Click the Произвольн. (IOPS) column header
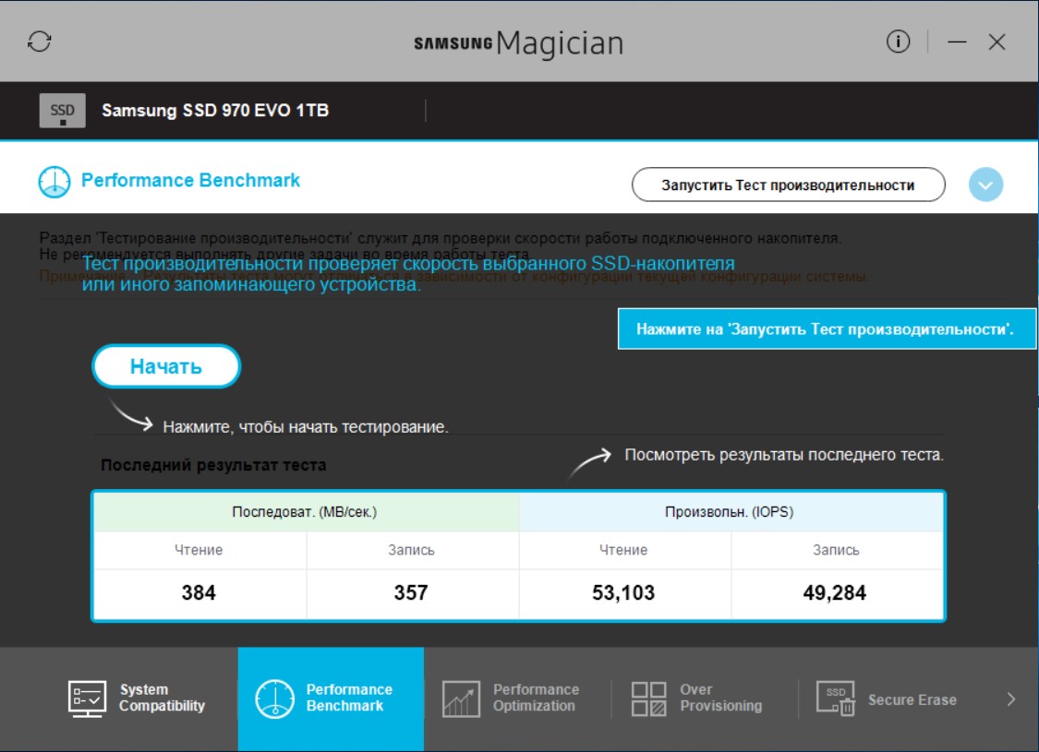The image size is (1039, 752). 730,512
